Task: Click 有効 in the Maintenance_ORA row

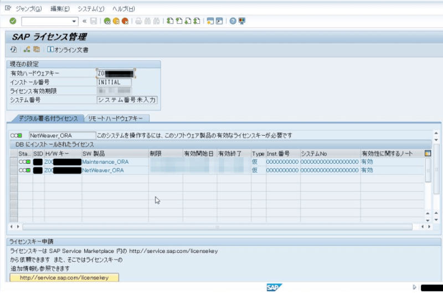Action: coord(367,162)
